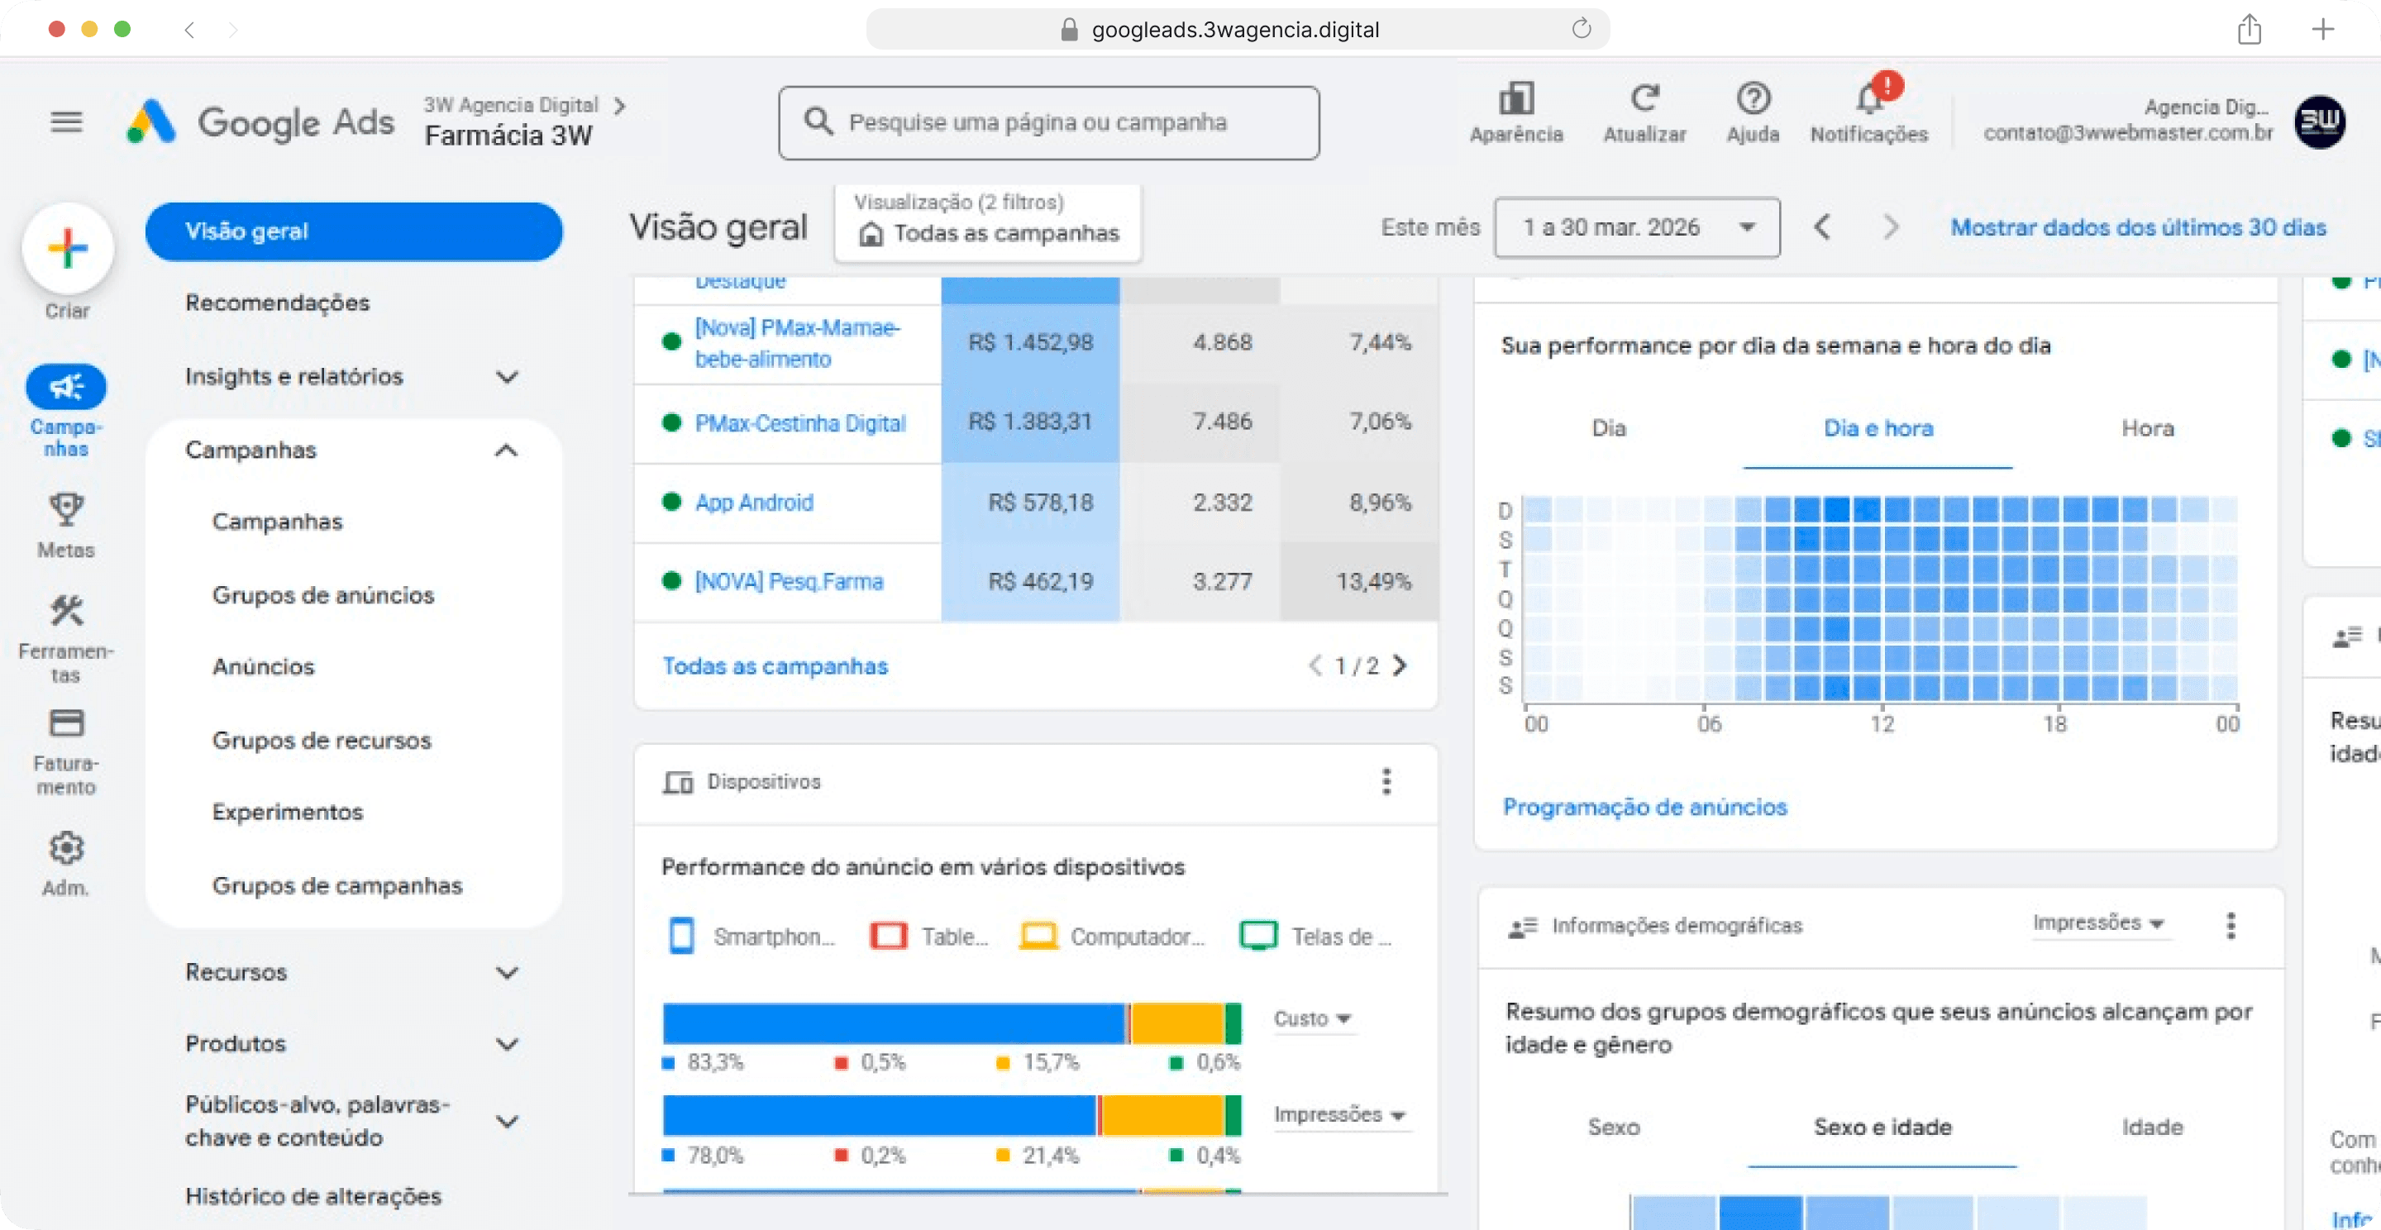Open Notificações bell icon
Image resolution: width=2381 pixels, height=1230 pixels.
point(1869,99)
